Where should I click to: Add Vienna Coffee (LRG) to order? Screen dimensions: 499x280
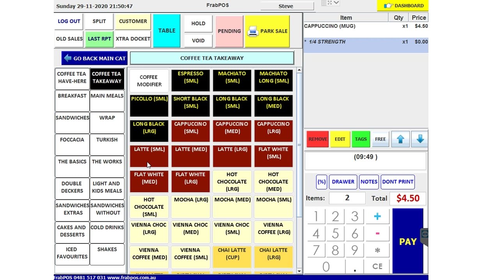point(273,232)
